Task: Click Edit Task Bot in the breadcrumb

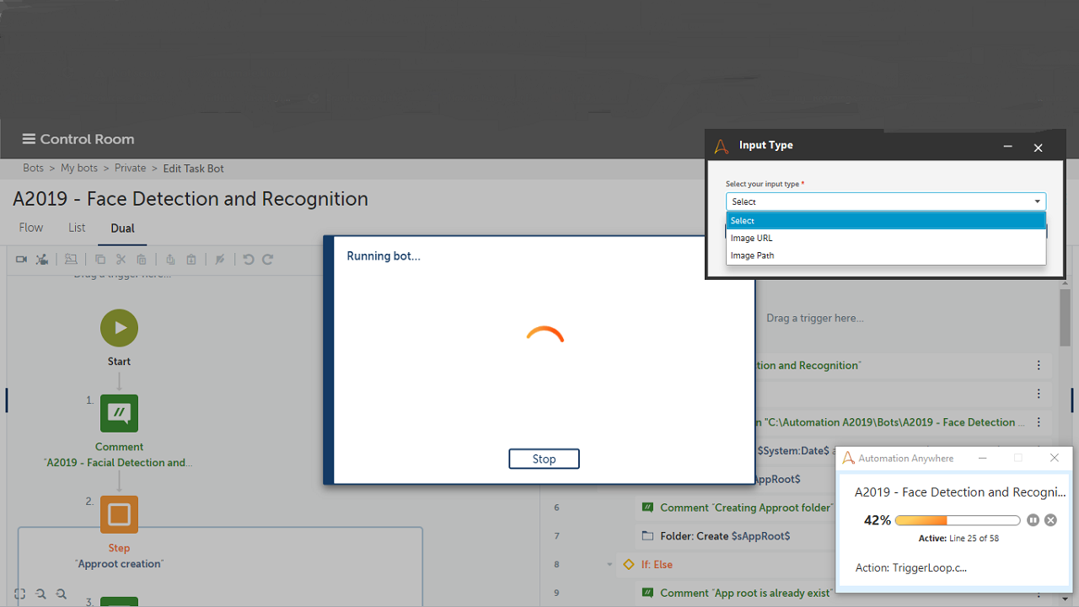Action: point(193,169)
